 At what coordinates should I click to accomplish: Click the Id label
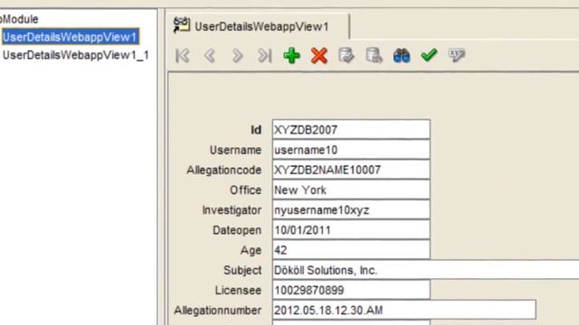coord(256,130)
